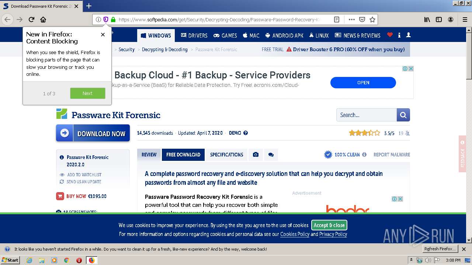Image resolution: width=472 pixels, height=265 pixels.
Task: Rate the program using the stars
Action: point(364,133)
